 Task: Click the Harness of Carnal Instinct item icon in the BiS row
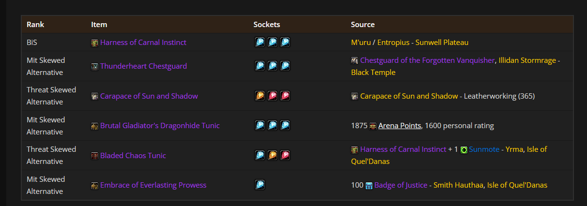pyautogui.click(x=95, y=43)
